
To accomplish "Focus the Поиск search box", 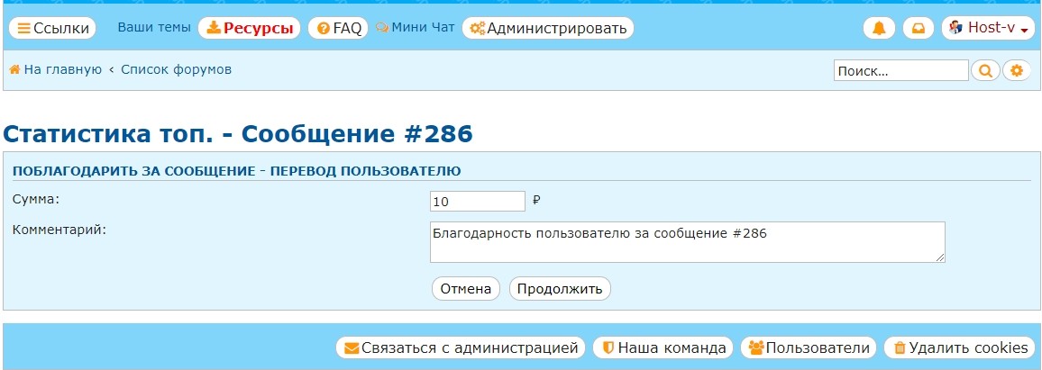I will [900, 70].
